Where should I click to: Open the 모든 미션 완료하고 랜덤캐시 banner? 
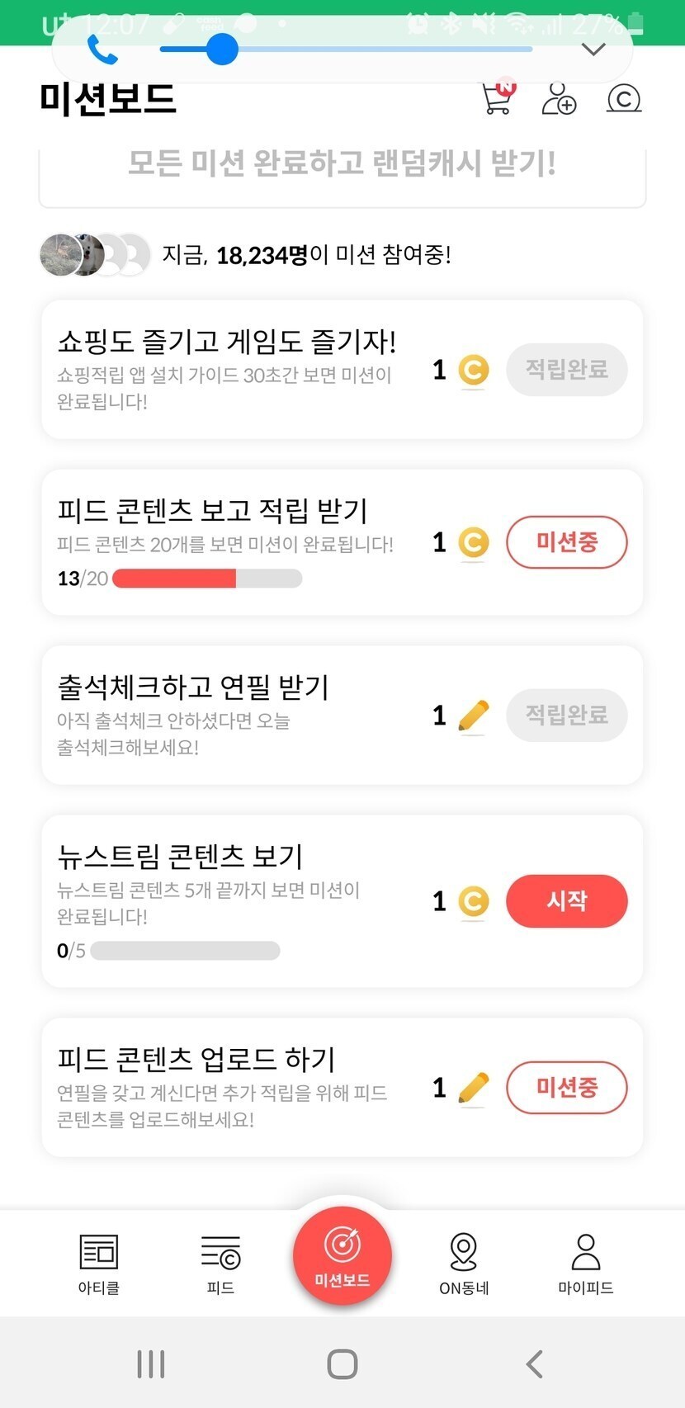point(342,165)
